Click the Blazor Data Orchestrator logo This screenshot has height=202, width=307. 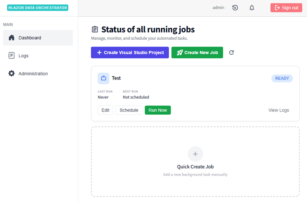click(x=38, y=8)
